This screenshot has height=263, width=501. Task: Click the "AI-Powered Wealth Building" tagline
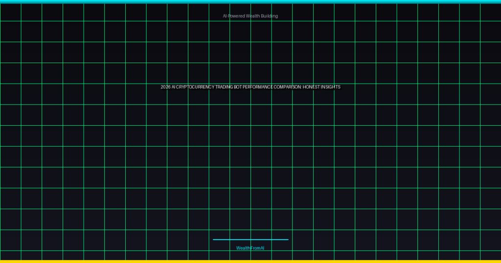(250, 16)
